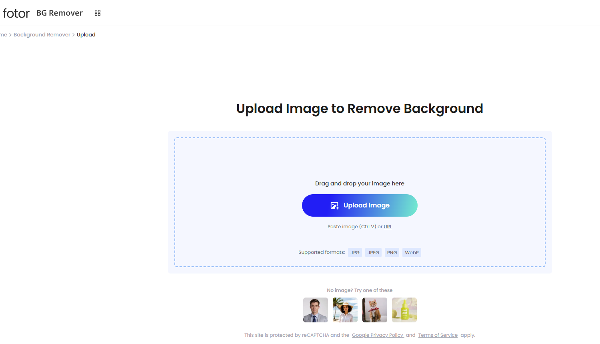
Task: Choose the woman in sun hat sample
Action: click(345, 310)
